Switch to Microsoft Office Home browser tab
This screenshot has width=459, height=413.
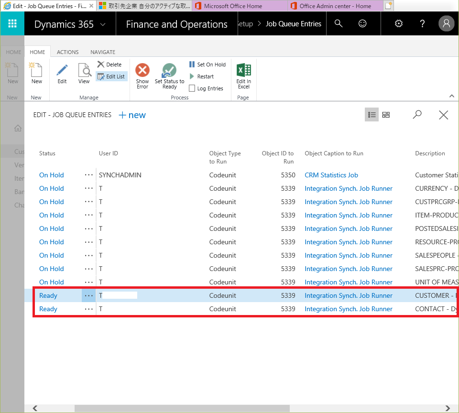(240, 6)
